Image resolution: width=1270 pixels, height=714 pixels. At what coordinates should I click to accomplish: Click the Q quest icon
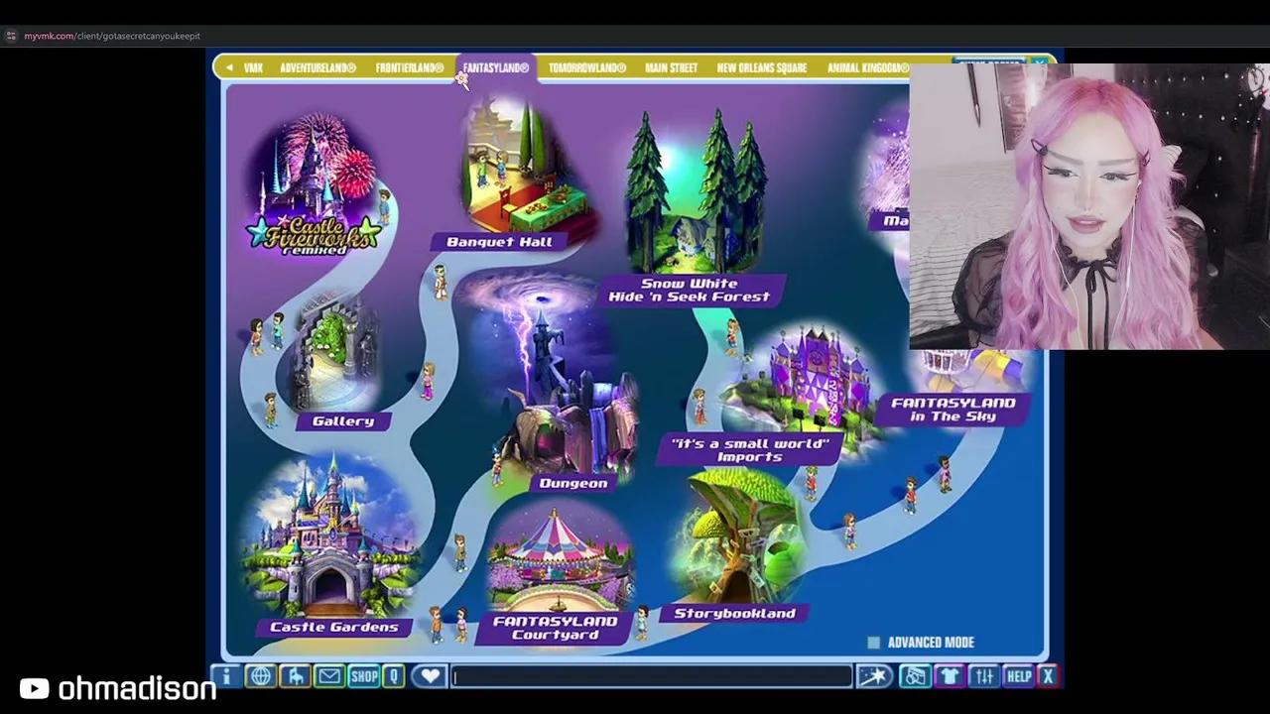pyautogui.click(x=393, y=676)
